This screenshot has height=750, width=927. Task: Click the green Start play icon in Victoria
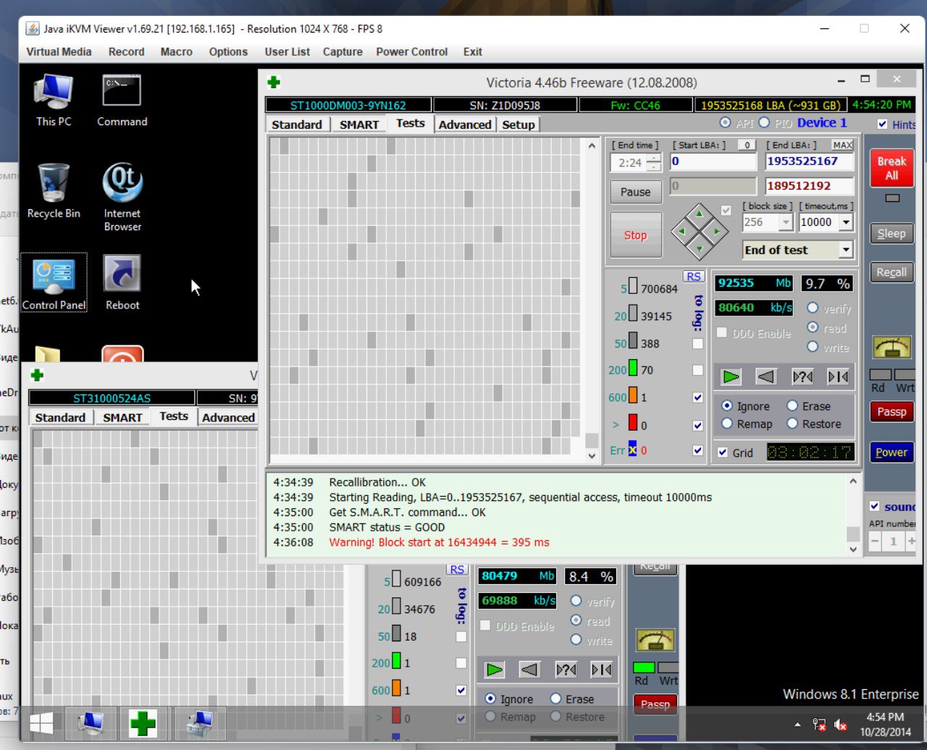pyautogui.click(x=731, y=376)
